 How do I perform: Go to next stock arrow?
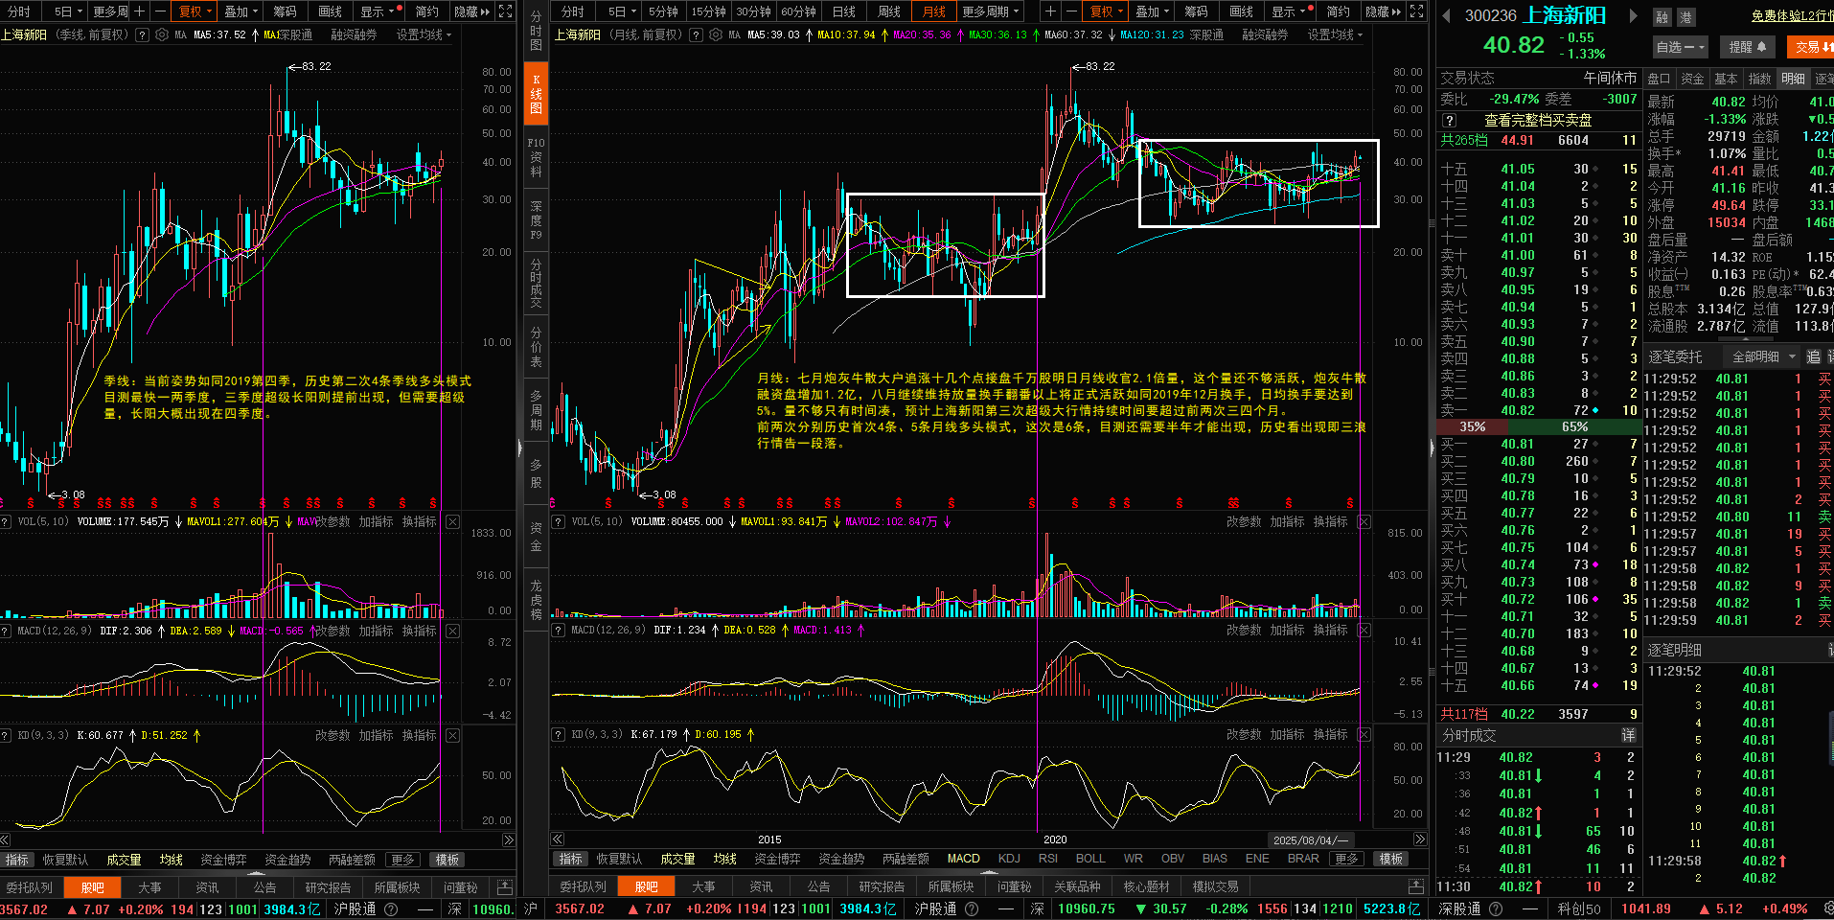[1633, 15]
